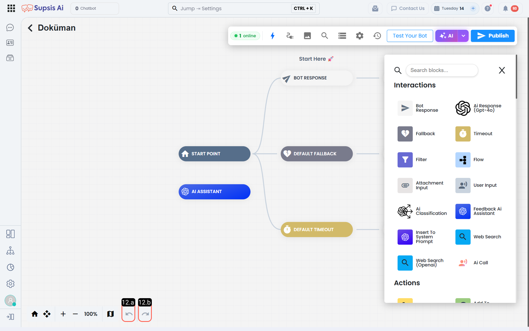Choose the Attachment Input block
The image size is (529, 331).
[420, 185]
